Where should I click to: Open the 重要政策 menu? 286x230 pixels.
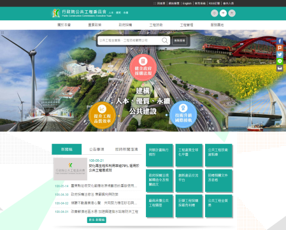95,25
